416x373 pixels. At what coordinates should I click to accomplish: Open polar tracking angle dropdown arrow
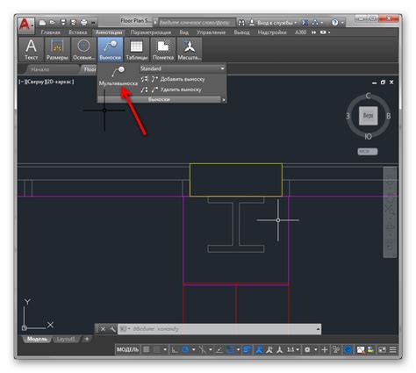pos(194,349)
